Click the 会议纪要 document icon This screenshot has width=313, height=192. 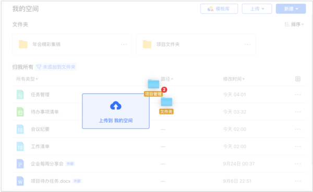pyautogui.click(x=20, y=129)
